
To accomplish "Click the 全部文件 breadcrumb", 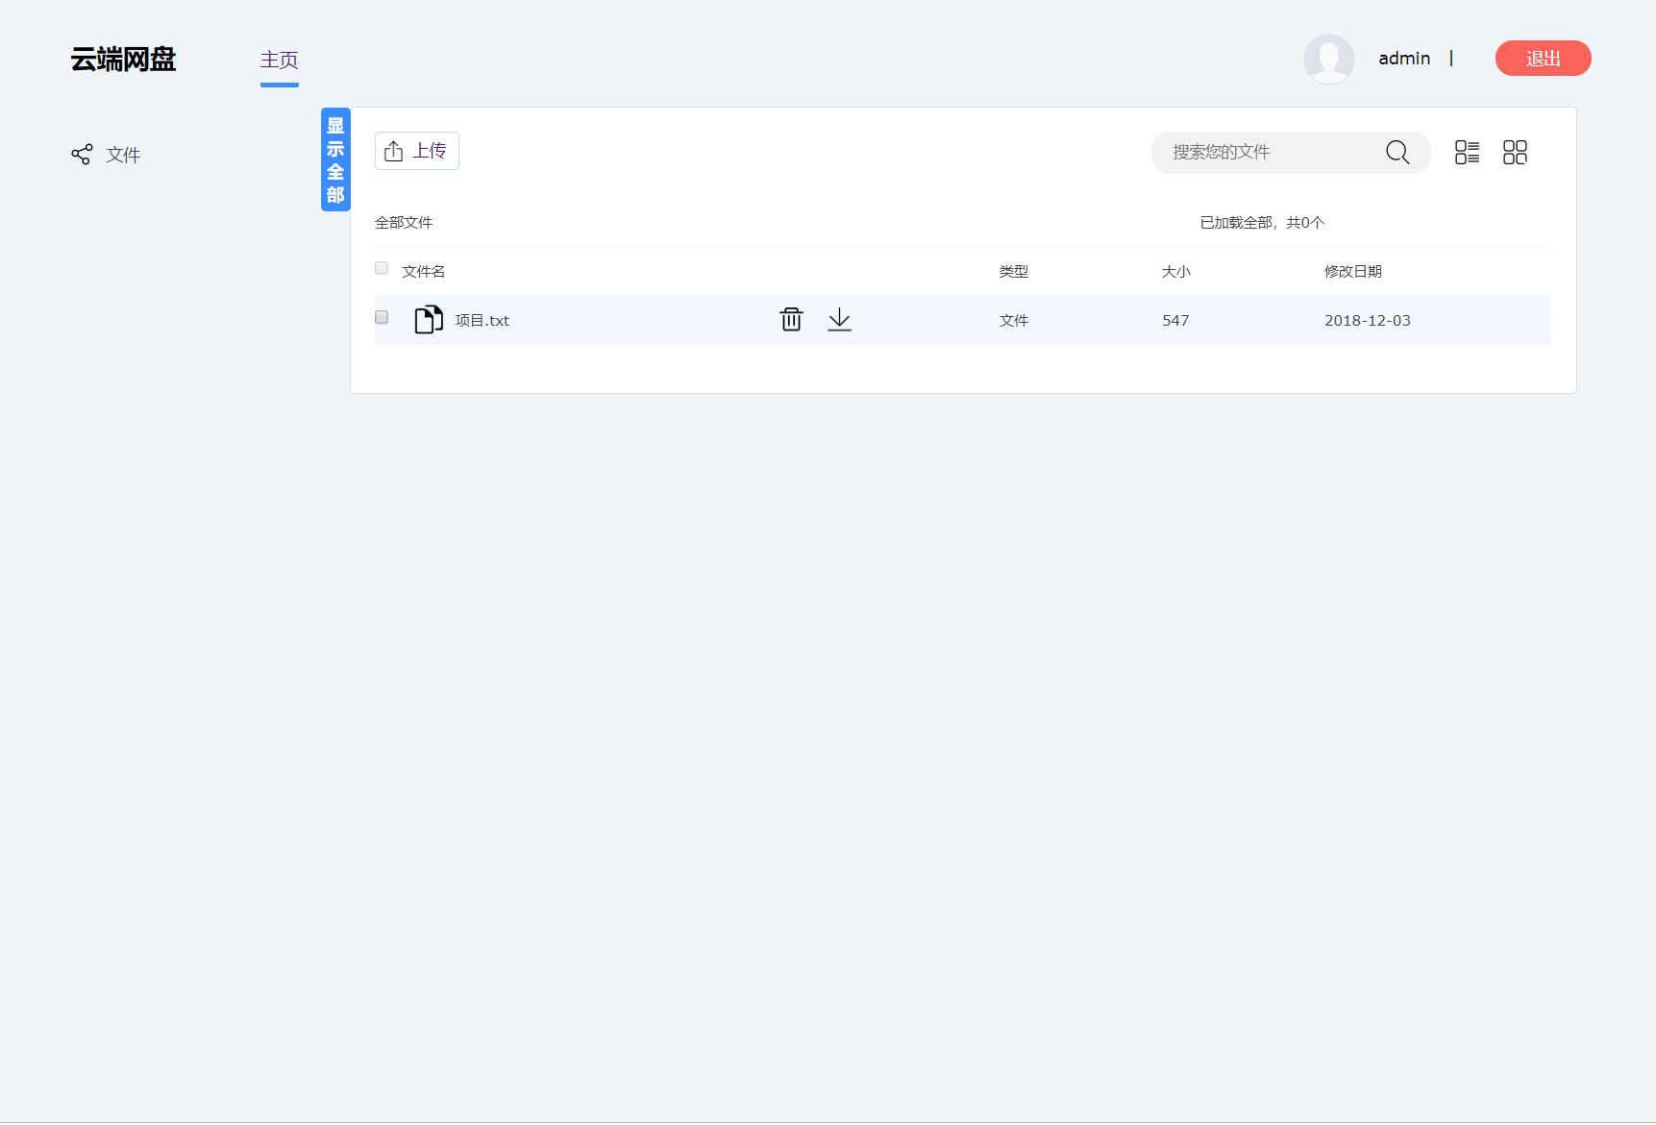I will (404, 222).
